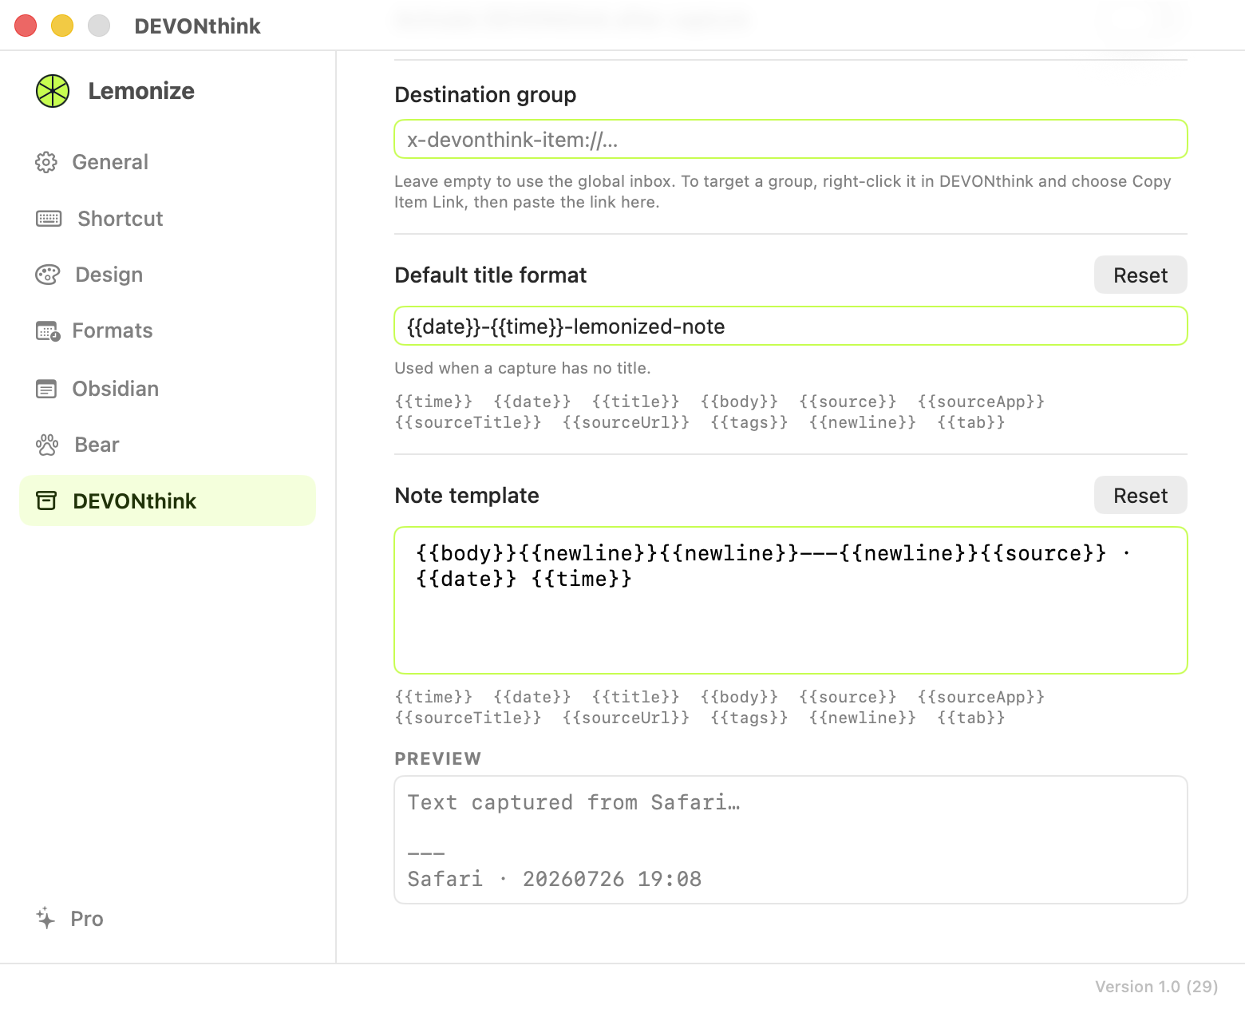The height and width of the screenshot is (1009, 1245).
Task: Click the Obsidian note icon
Action: pos(46,389)
